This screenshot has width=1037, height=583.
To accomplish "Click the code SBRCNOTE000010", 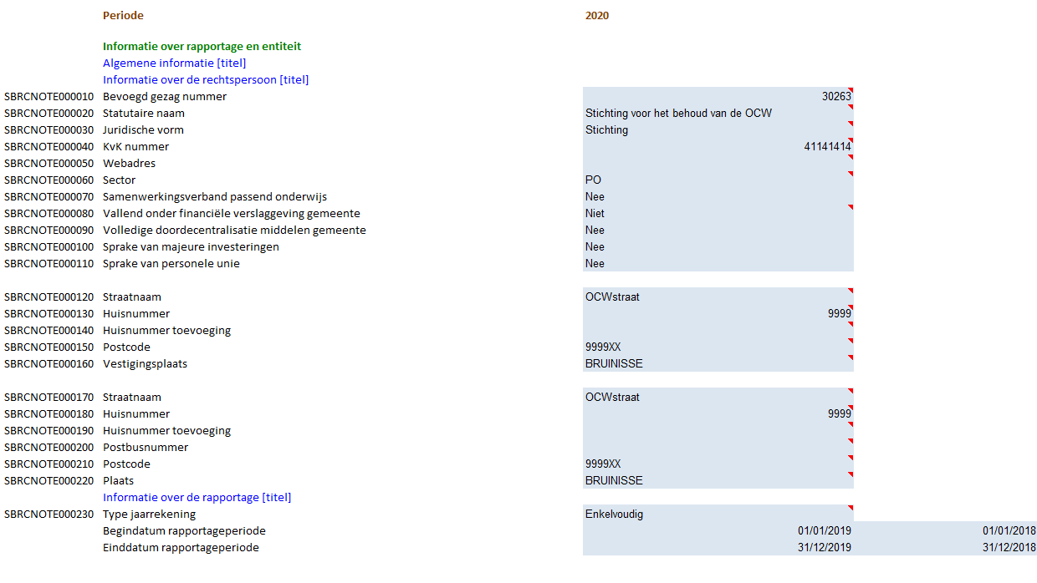I will pyautogui.click(x=49, y=97).
